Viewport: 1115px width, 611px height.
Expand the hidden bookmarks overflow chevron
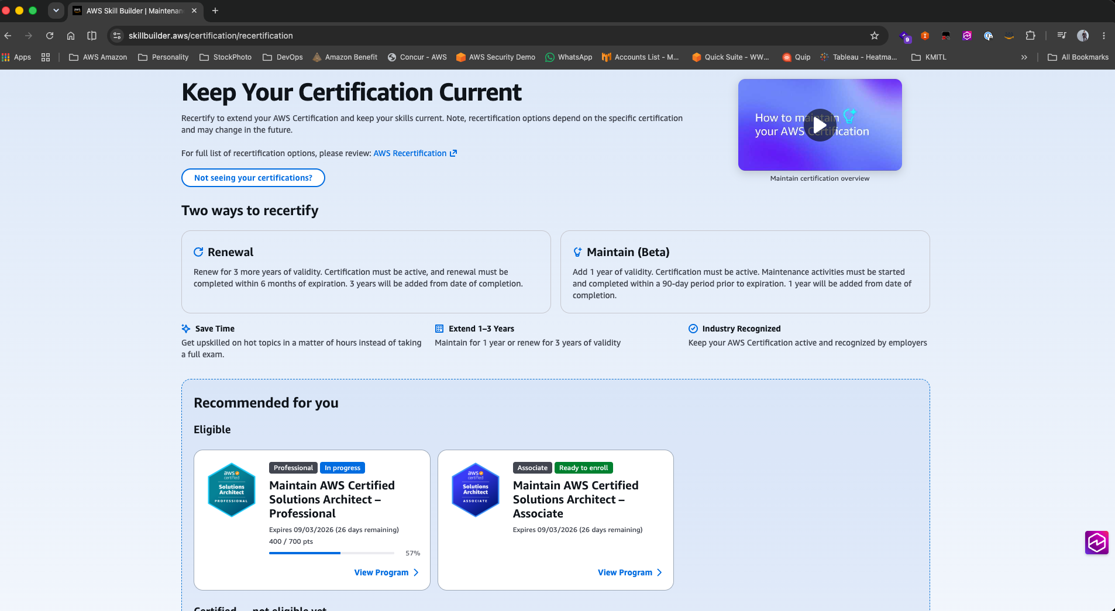tap(1024, 57)
